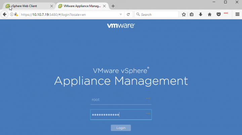Click red password manager toolbar icon
The height and width of the screenshot is (135, 242).
226,13
